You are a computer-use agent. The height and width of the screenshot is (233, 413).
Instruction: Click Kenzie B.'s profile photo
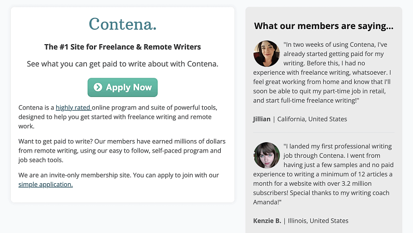click(x=267, y=155)
